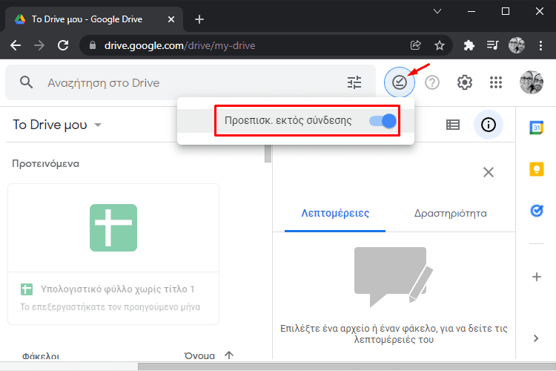The width and height of the screenshot is (556, 371).
Task: Get add-ons with the plus icon
Action: 537,277
